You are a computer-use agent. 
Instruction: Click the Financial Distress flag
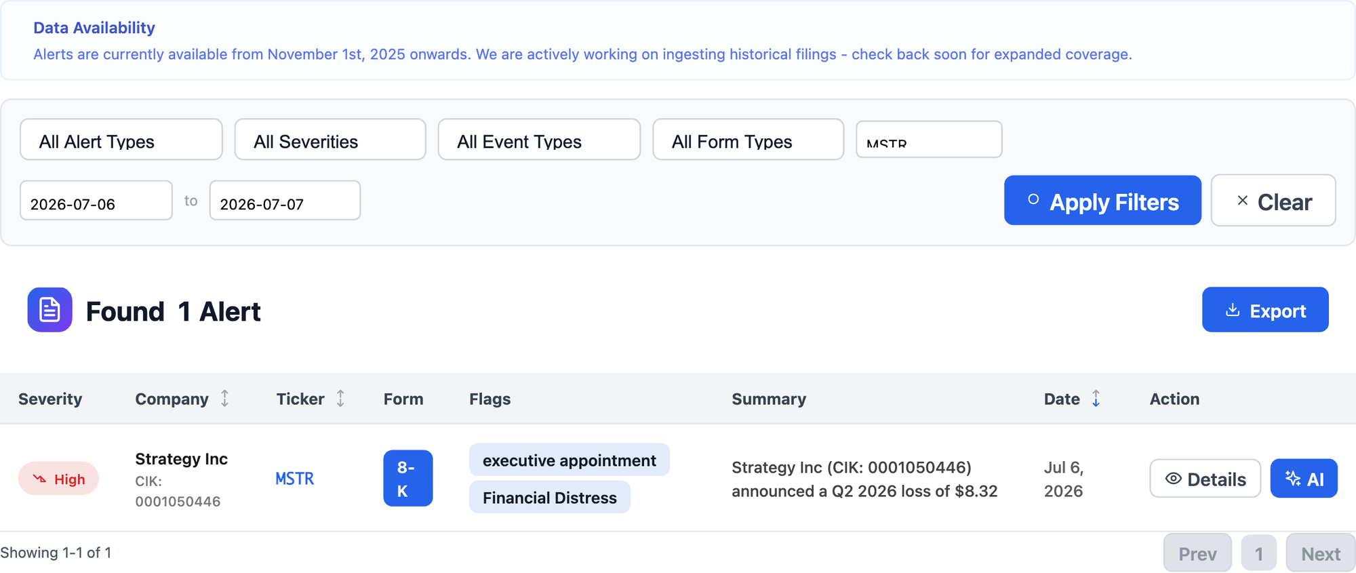pyautogui.click(x=549, y=498)
